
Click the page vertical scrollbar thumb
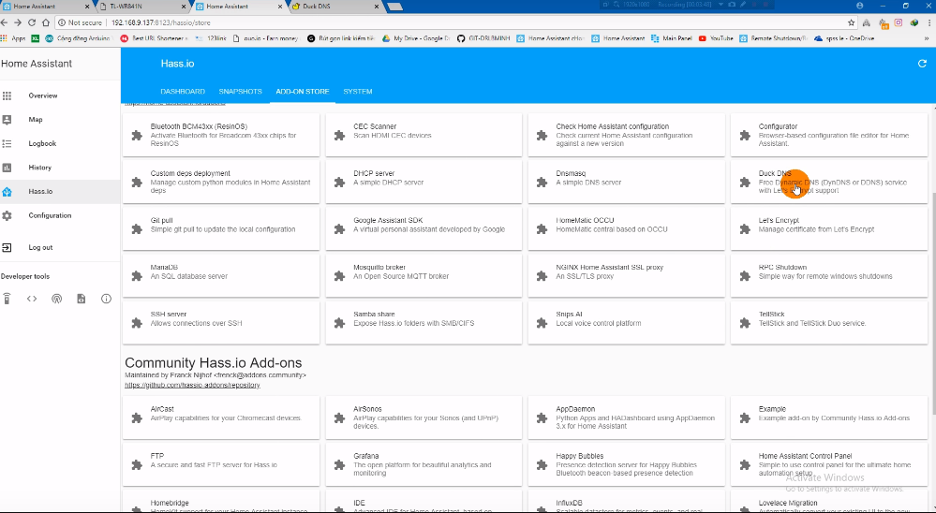(932, 303)
